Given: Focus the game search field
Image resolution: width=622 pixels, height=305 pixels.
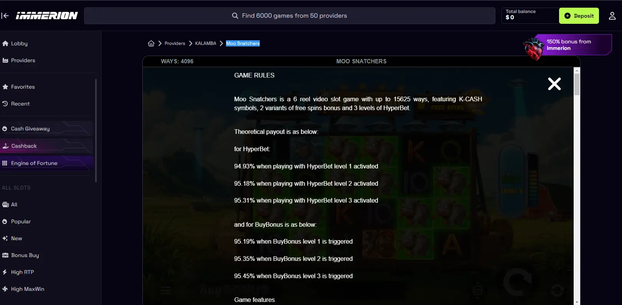Looking at the screenshot, I should tap(290, 16).
